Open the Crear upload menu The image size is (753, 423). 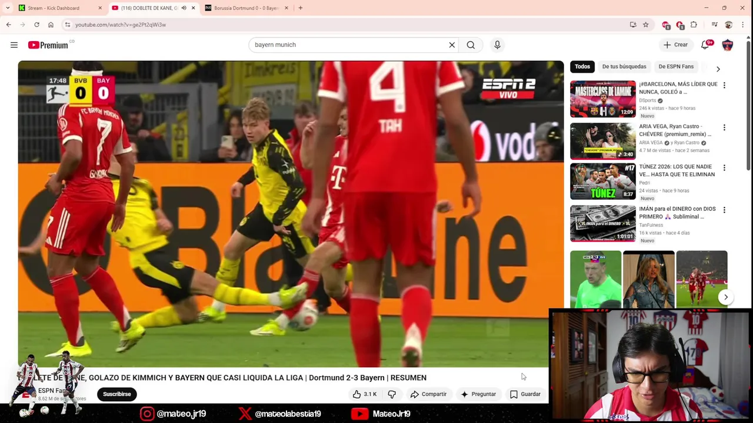pyautogui.click(x=675, y=45)
